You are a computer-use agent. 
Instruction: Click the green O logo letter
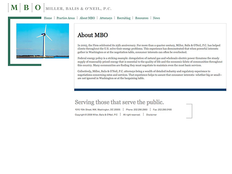pos(38,8)
